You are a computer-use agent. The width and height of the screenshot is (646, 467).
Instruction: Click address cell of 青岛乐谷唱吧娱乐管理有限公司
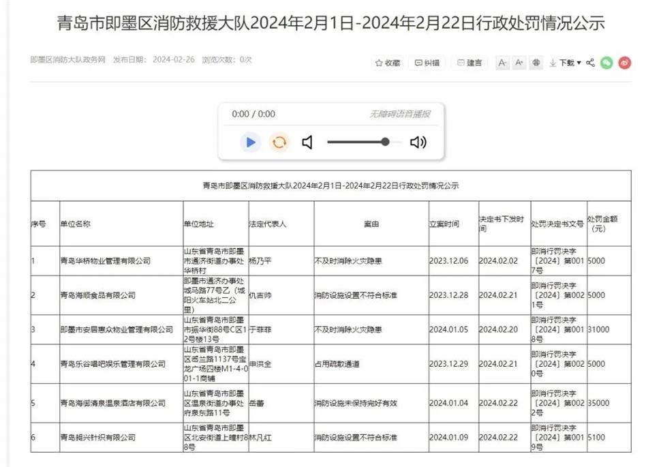coord(216,364)
